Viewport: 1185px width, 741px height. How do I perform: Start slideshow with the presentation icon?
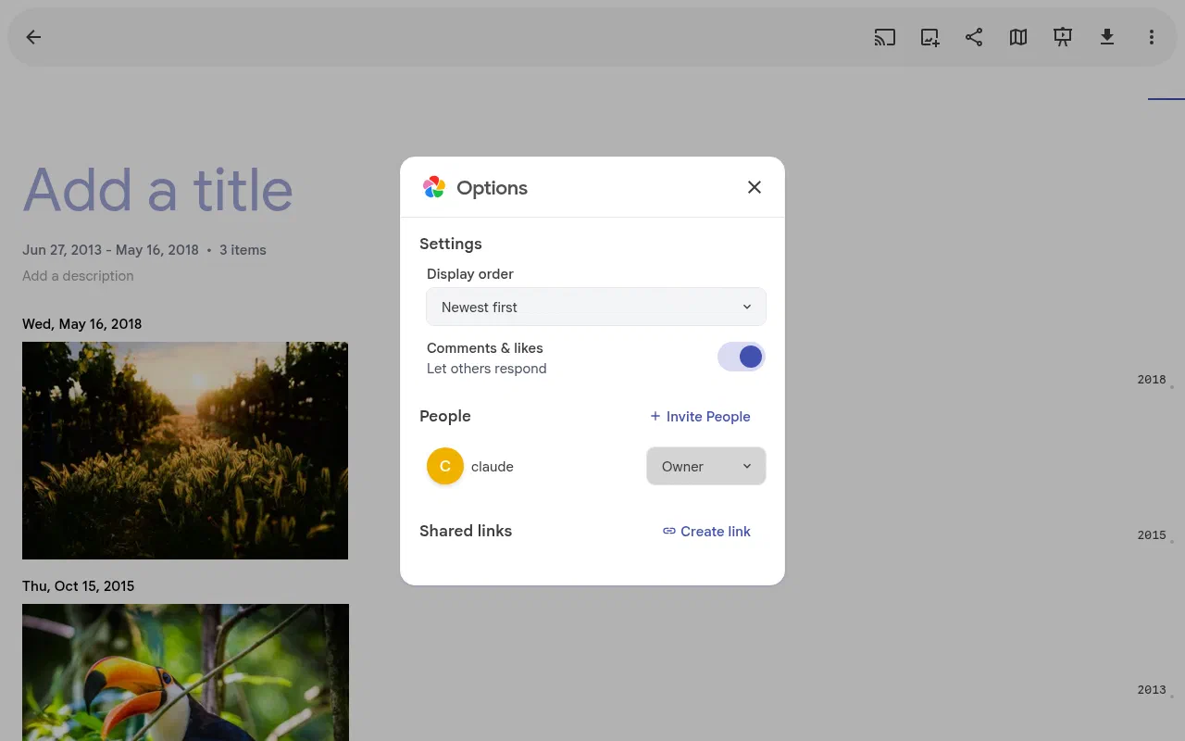click(x=1063, y=37)
